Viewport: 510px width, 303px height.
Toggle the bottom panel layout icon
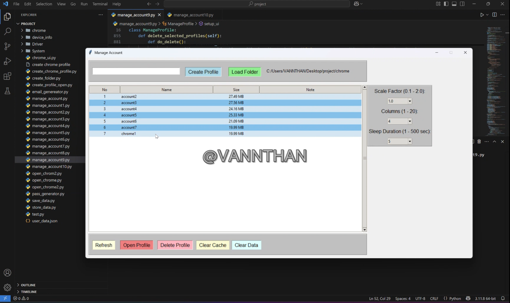click(x=454, y=4)
